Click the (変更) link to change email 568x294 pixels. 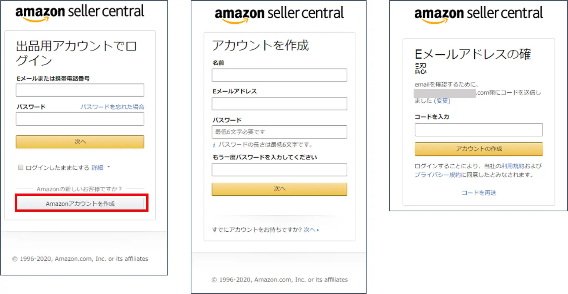point(442,101)
